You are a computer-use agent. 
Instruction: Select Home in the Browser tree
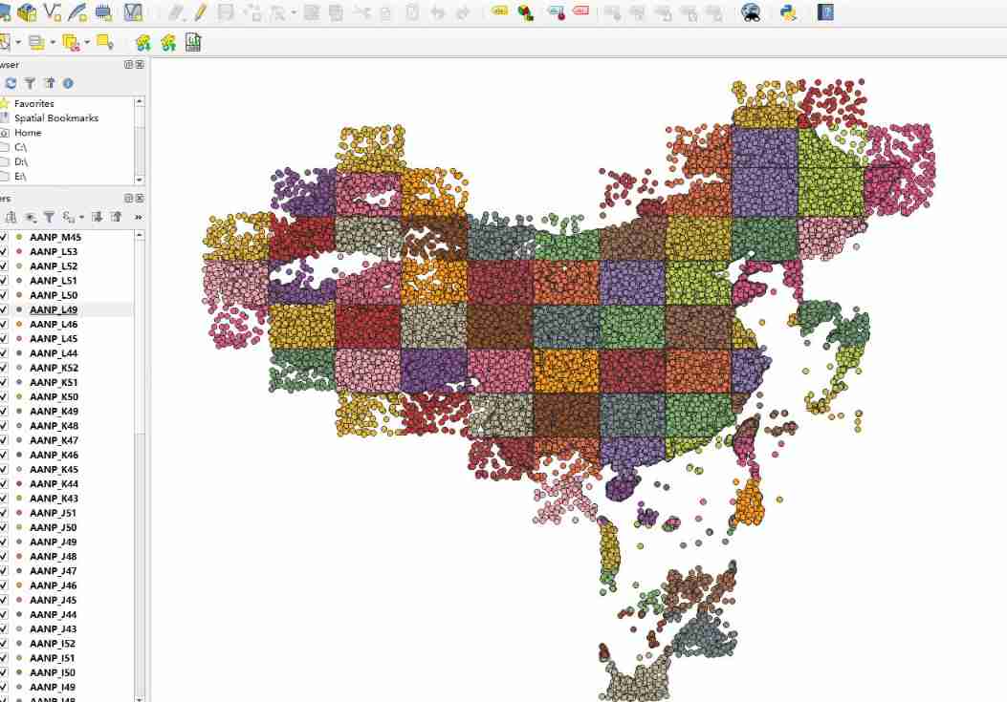(x=28, y=132)
